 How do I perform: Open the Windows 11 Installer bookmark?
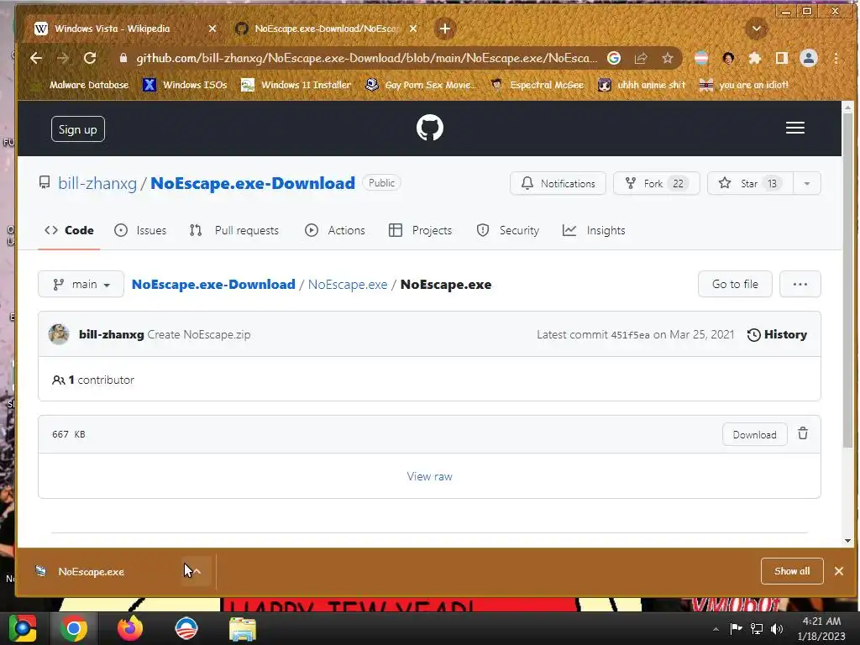click(296, 85)
